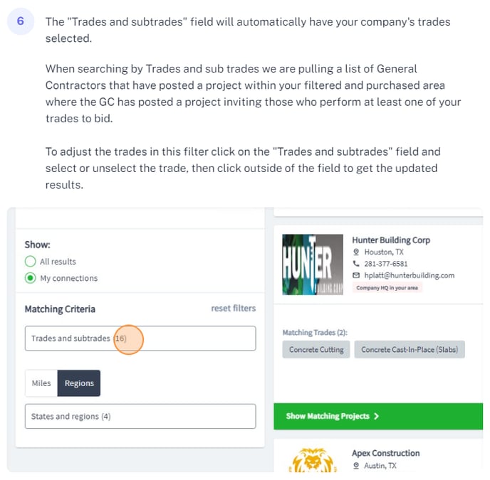Screen dimensions: 490x480
Task: Click the location pin icon beside Austin, TX
Action: (355, 466)
